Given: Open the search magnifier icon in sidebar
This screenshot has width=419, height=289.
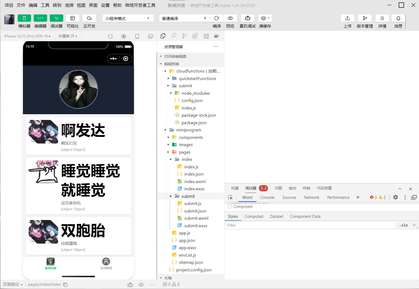Looking at the screenshot, I should coord(174,36).
